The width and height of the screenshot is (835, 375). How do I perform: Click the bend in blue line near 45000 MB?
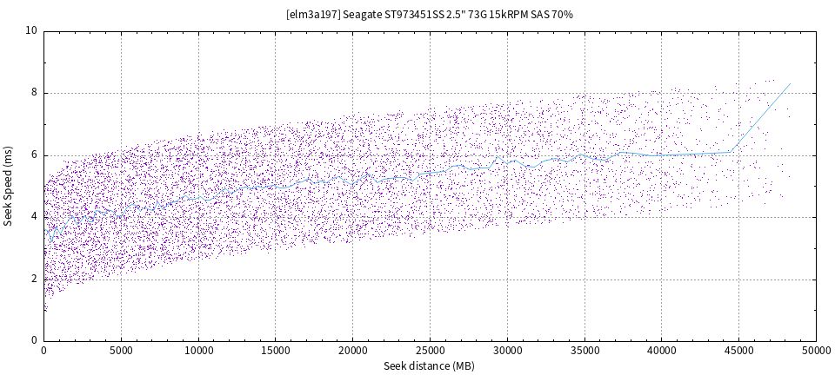(x=731, y=152)
